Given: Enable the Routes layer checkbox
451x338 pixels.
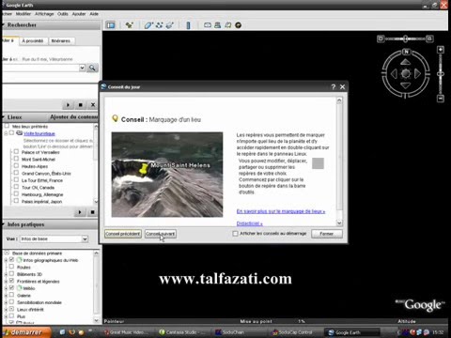Looking at the screenshot, I should tap(11, 267).
